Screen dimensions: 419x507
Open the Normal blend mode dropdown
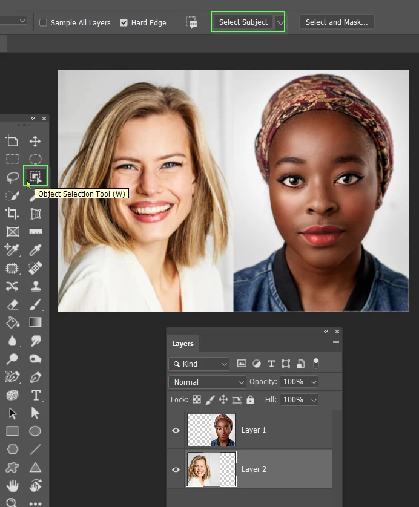pos(207,382)
